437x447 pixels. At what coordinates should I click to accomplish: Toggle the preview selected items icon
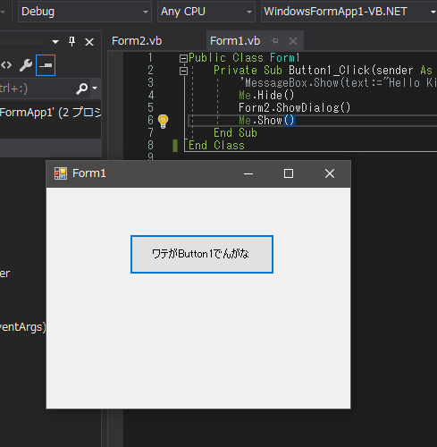(x=46, y=65)
